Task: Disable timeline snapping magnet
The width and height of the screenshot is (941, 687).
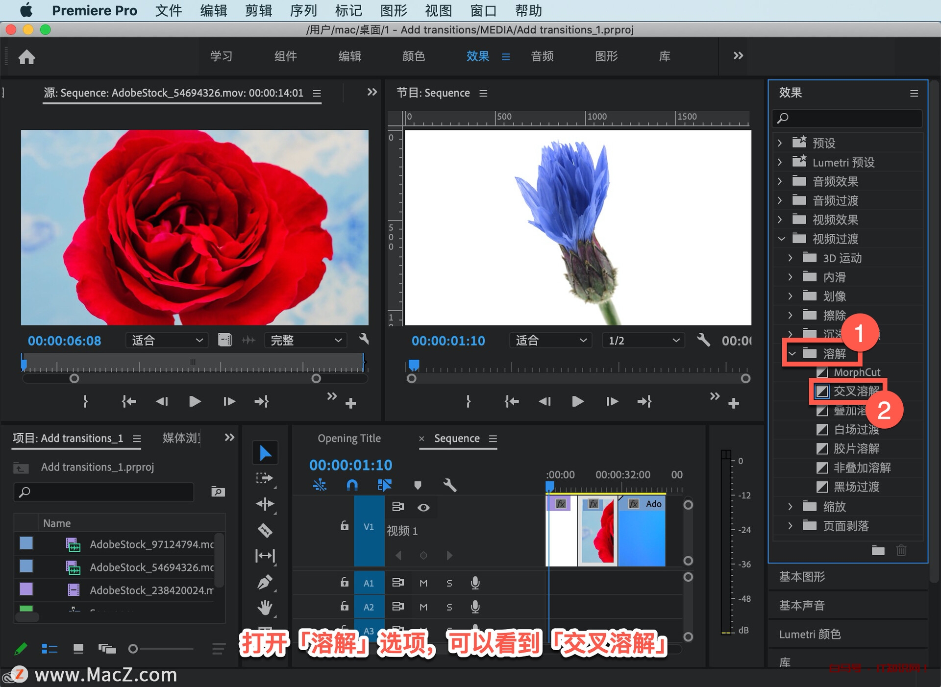Action: coord(352,485)
